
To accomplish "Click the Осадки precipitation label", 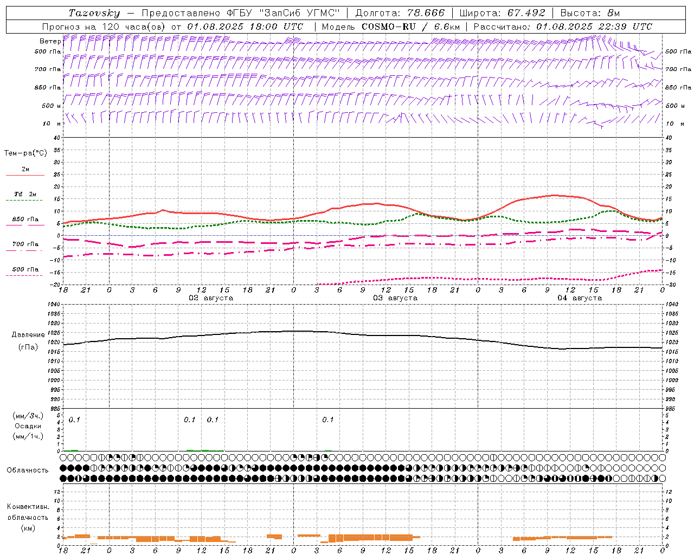I will pyautogui.click(x=28, y=426).
